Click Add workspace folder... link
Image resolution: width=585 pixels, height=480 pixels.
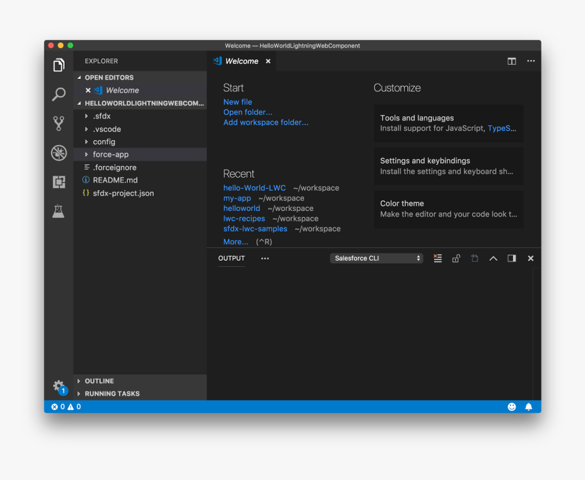pyautogui.click(x=266, y=123)
